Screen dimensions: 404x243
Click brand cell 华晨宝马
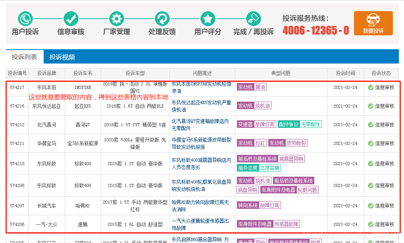point(47,143)
